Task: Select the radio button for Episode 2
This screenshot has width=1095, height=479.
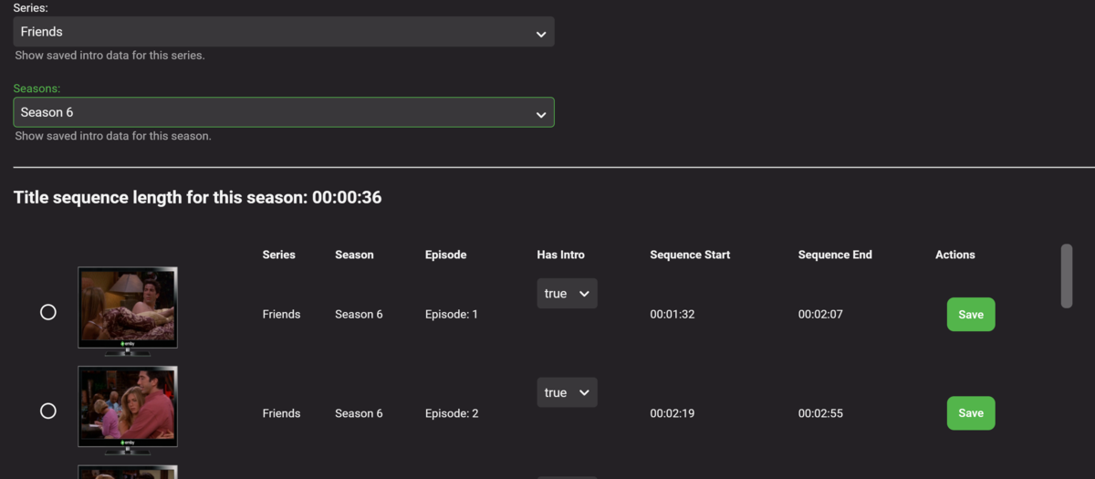Action: click(48, 411)
